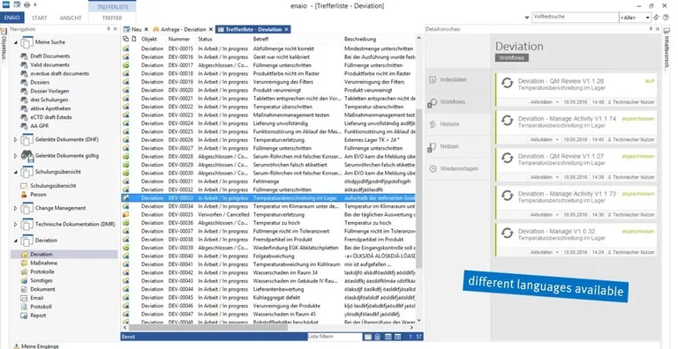Collapse the Deviation cabinet node
This screenshot has width=678, height=349.
(x=16, y=241)
